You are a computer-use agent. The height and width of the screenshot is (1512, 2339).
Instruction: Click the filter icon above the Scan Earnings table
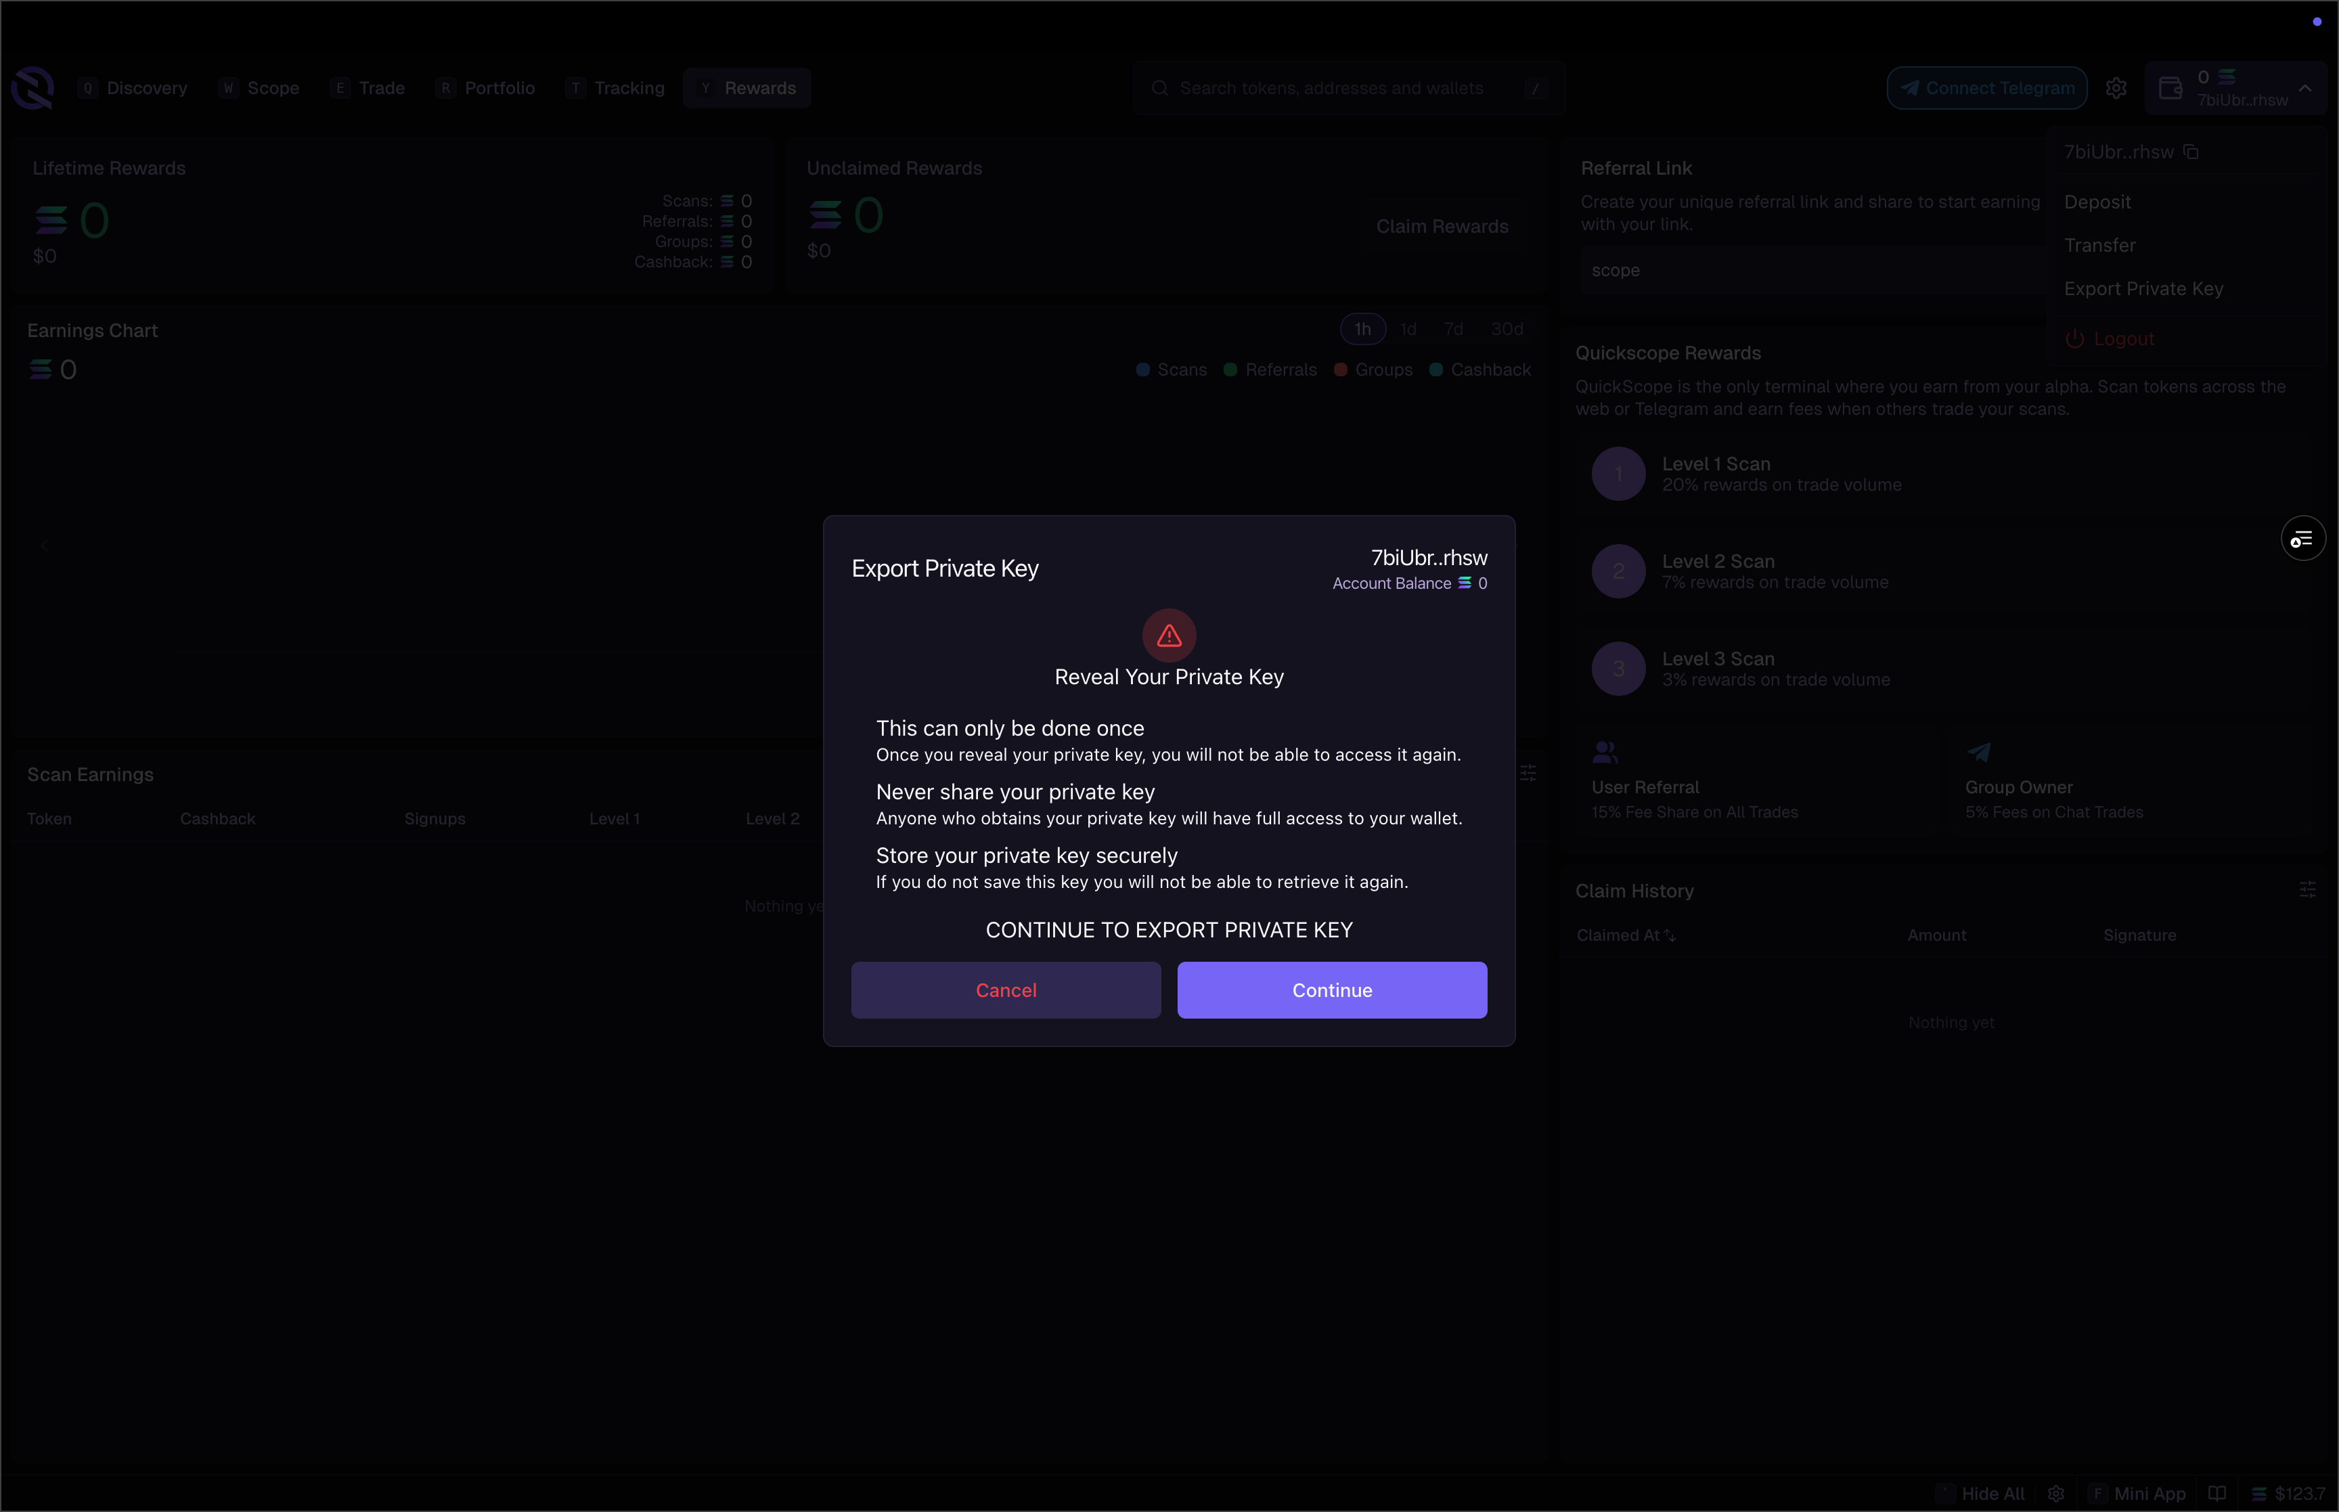(x=1530, y=773)
